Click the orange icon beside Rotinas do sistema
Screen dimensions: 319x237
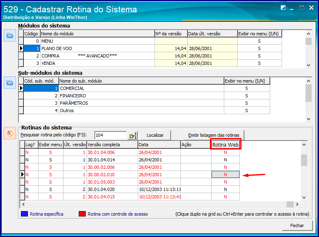pos(10,133)
